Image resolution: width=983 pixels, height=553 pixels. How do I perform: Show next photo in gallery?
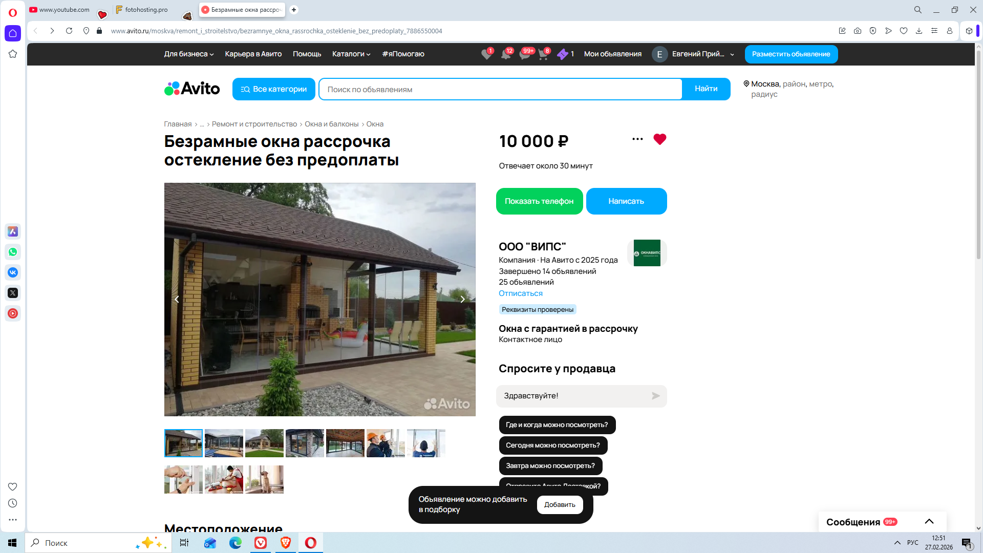pyautogui.click(x=462, y=300)
